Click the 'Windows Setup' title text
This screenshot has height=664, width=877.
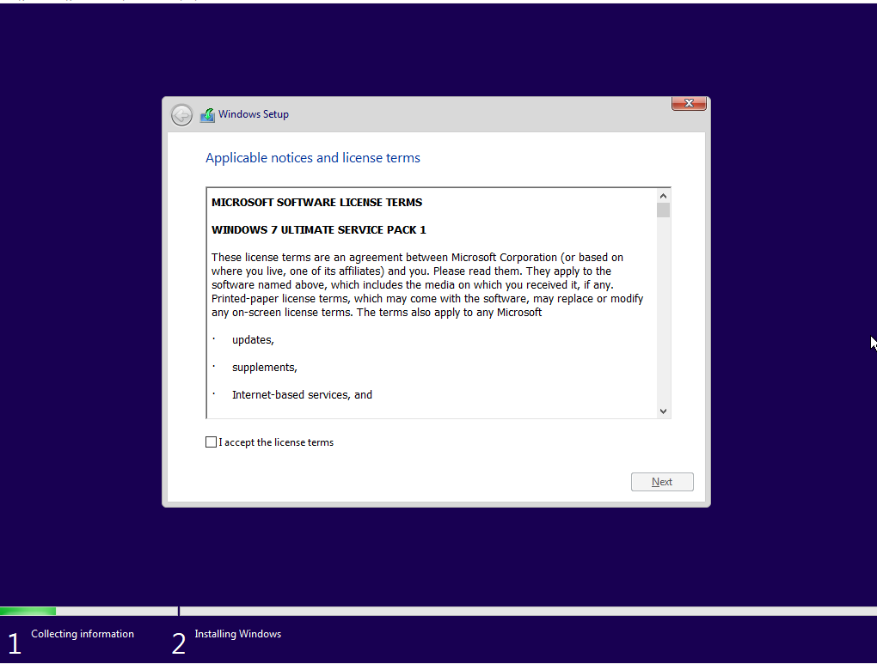pos(254,114)
